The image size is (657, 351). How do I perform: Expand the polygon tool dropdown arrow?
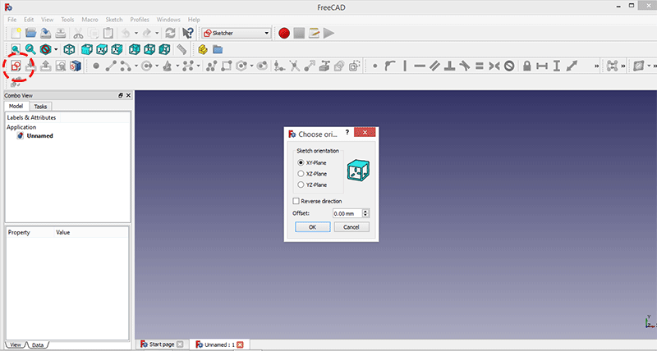pyautogui.click(x=251, y=66)
